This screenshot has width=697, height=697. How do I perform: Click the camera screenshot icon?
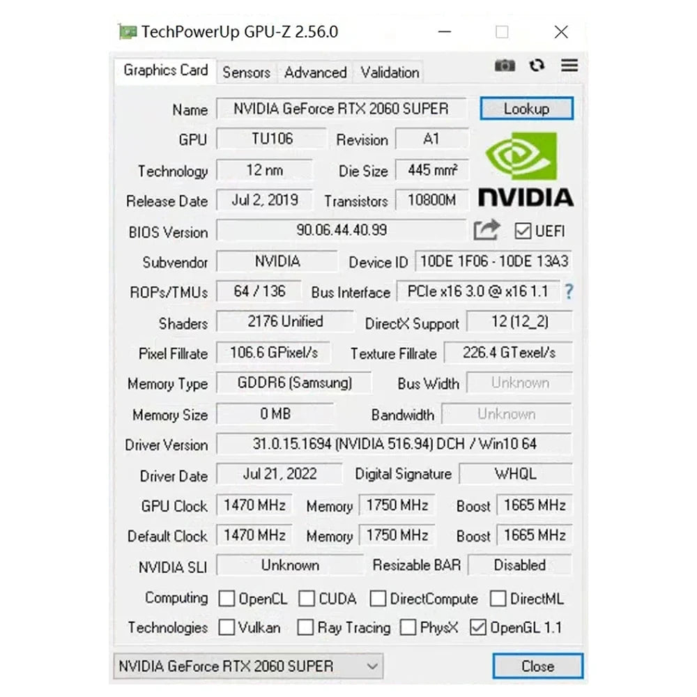click(x=505, y=65)
